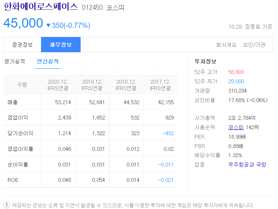Viewport: 278px width, 209px height.
Task: Select the 연간실적 tab
Action: (48, 62)
